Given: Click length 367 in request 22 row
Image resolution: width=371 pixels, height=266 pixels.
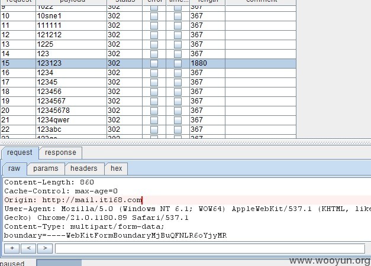Looking at the screenshot, I should coord(207,129).
